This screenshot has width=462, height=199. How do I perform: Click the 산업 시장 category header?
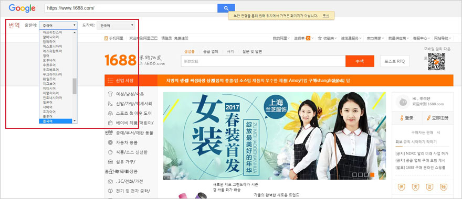pyautogui.click(x=131, y=81)
